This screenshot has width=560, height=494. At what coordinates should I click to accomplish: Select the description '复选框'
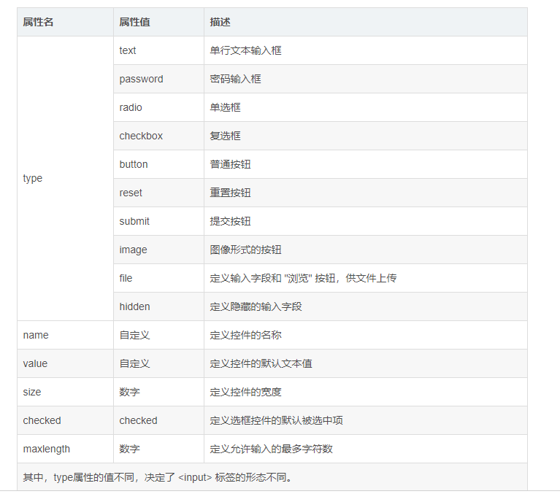226,136
